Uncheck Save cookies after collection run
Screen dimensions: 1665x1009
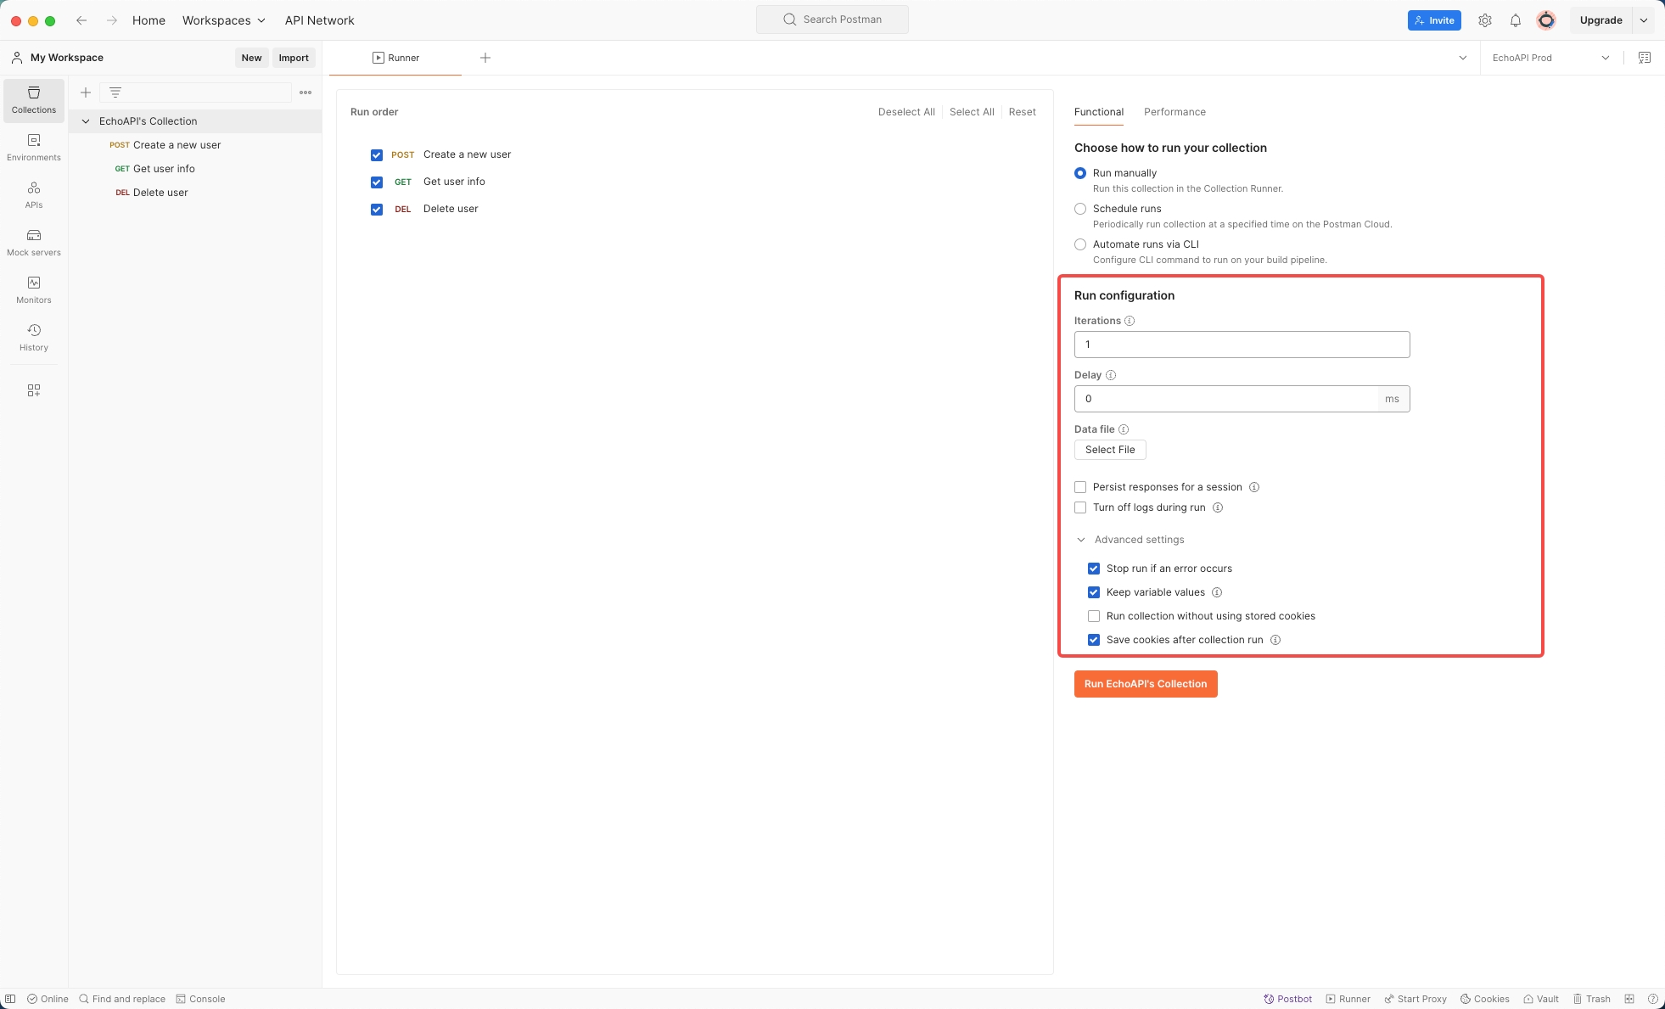click(1094, 640)
